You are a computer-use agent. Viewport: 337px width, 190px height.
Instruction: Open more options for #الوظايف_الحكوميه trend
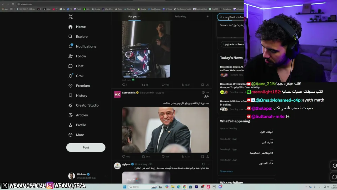[x=271, y=149]
